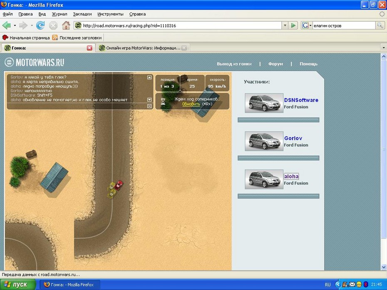Open the DSNSoftware participant profile link
Screen dimensions: 387x290
301,100
